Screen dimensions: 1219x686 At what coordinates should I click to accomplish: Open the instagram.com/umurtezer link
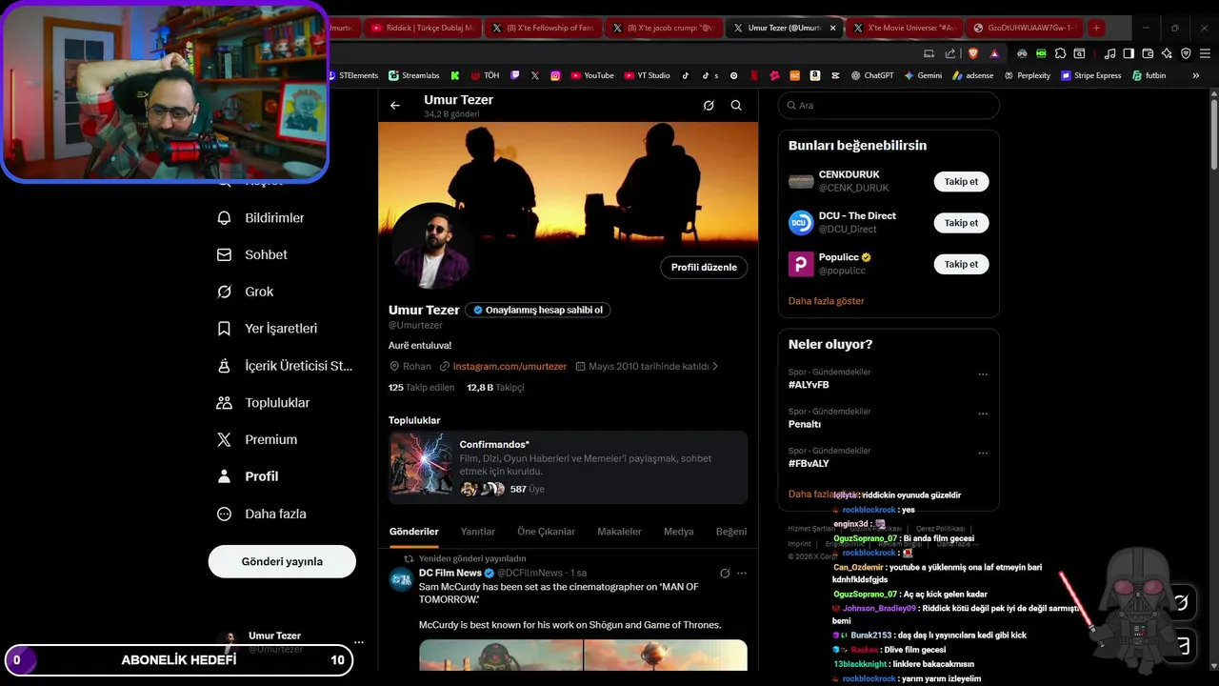tap(510, 367)
